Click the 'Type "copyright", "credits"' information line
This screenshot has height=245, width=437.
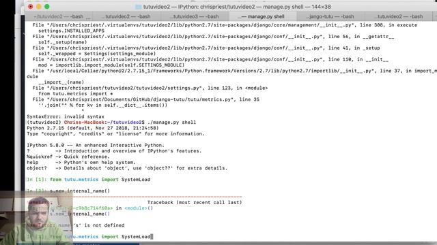(115, 133)
